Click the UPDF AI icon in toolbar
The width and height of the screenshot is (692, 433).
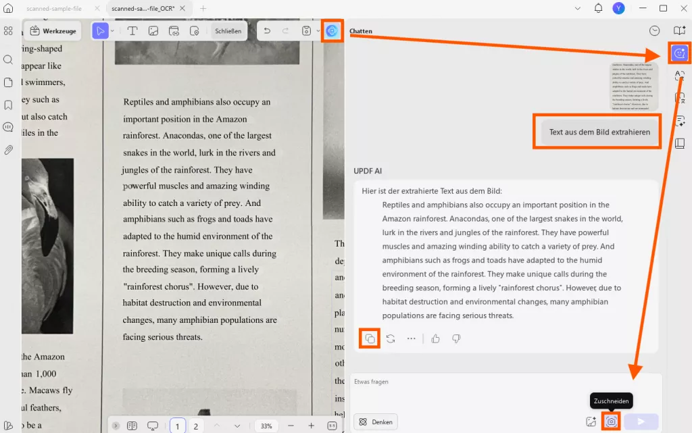[x=332, y=31]
